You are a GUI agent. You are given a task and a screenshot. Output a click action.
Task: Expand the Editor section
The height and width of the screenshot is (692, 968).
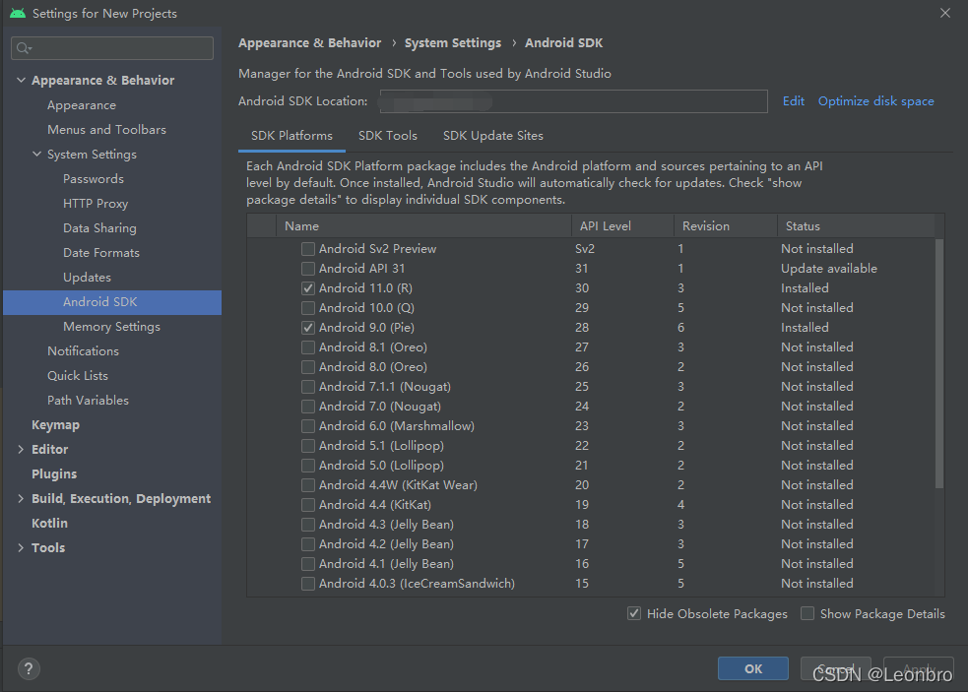tap(21, 450)
